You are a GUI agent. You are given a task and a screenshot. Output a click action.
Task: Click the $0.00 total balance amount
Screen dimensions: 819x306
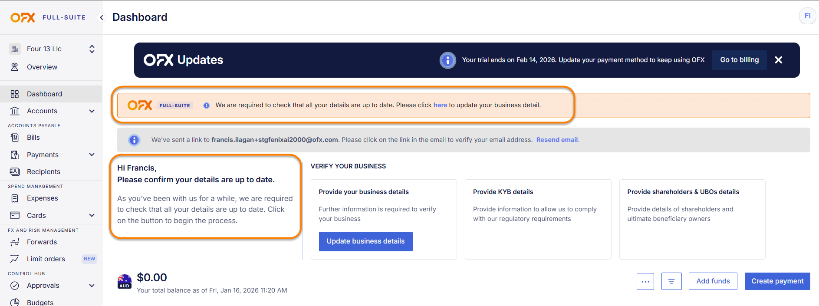click(x=152, y=277)
